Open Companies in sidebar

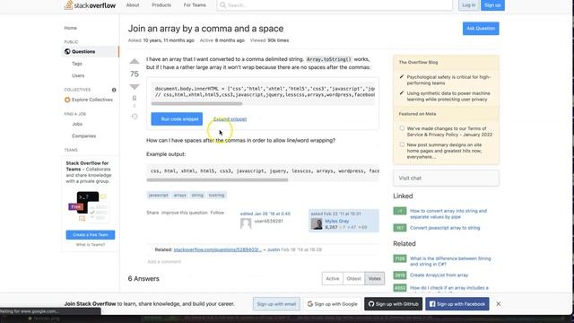(x=83, y=135)
